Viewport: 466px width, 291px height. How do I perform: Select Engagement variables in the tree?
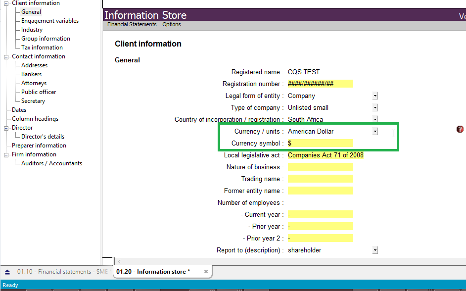(x=50, y=21)
